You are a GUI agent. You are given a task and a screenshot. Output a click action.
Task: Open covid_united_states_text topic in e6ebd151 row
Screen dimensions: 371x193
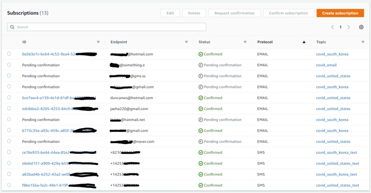click(338, 164)
